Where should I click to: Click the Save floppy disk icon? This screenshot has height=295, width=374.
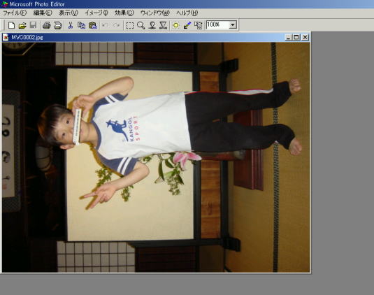click(x=33, y=25)
